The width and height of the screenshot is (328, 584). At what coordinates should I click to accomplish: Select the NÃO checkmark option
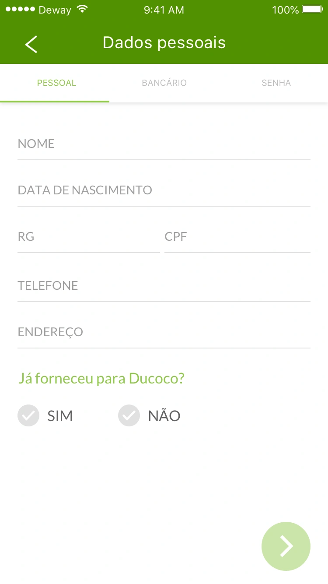pos(129,415)
